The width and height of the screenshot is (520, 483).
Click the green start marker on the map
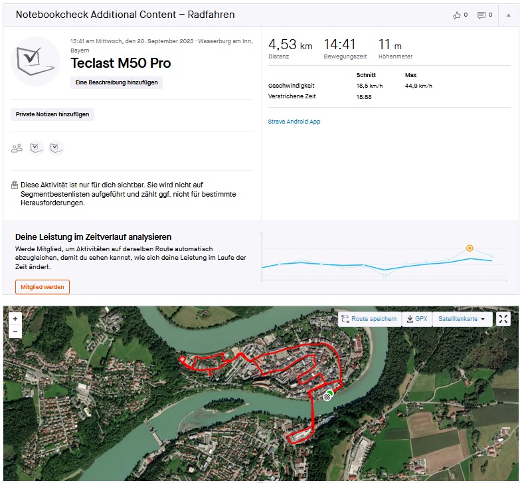click(330, 393)
